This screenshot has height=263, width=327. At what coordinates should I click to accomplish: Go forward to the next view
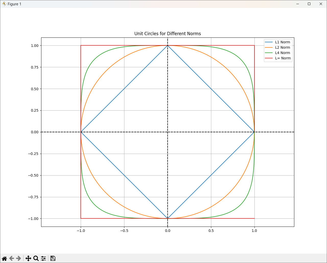click(19, 258)
